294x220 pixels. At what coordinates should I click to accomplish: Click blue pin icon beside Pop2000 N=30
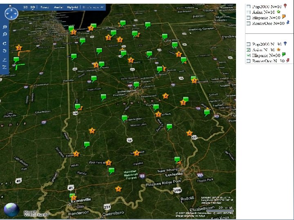285,44
